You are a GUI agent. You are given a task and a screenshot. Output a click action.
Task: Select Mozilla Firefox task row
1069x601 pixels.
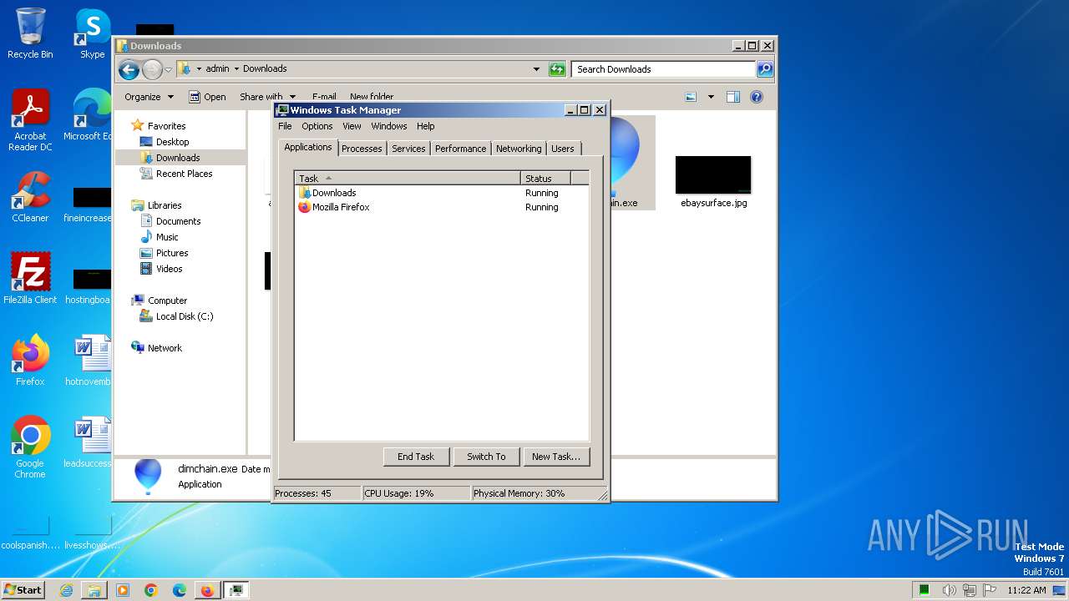pyautogui.click(x=442, y=207)
